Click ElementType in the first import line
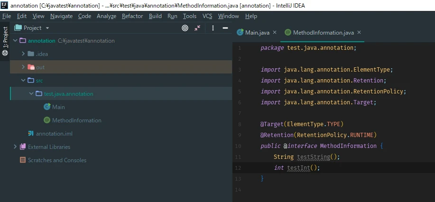Viewport: 435px width, 202px height. (x=372, y=70)
